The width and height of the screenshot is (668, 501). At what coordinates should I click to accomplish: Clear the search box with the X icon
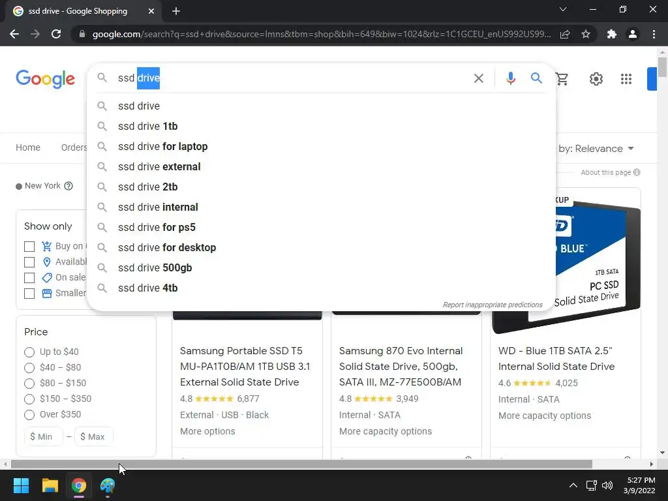pos(478,78)
